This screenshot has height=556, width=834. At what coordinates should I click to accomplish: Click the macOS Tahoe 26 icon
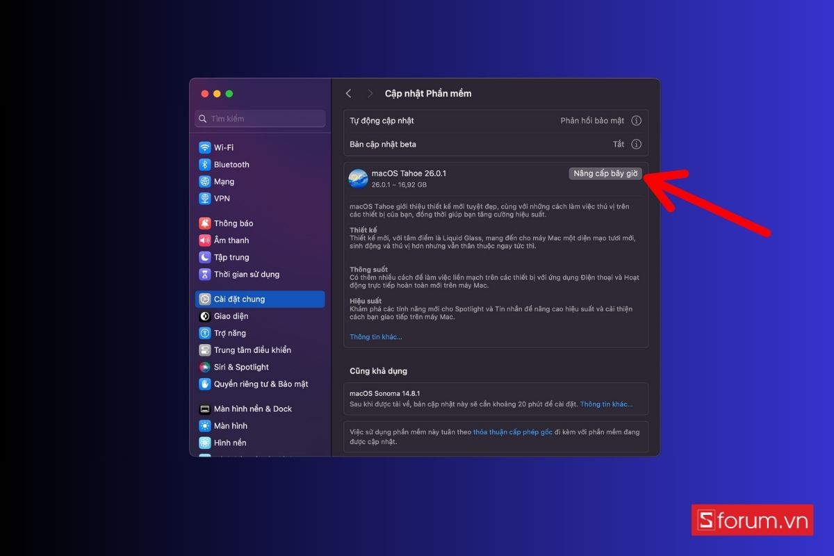(358, 179)
